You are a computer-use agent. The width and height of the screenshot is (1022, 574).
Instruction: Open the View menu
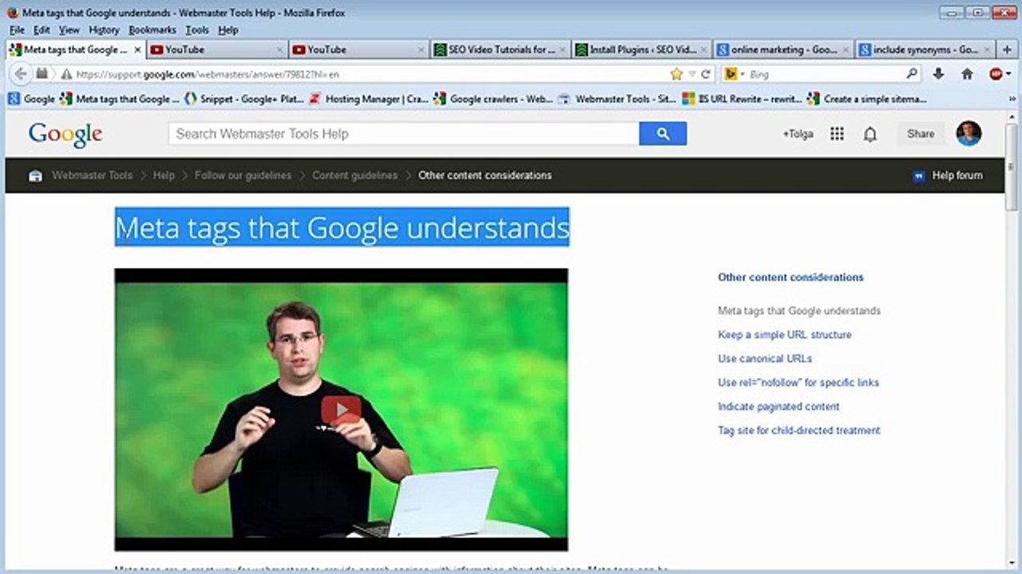[x=69, y=29]
